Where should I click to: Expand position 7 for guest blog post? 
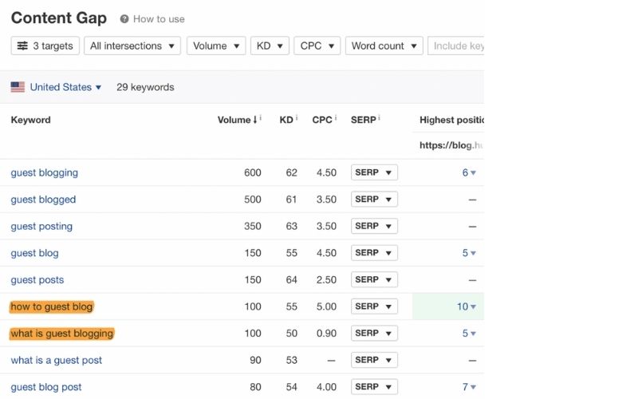(x=469, y=387)
